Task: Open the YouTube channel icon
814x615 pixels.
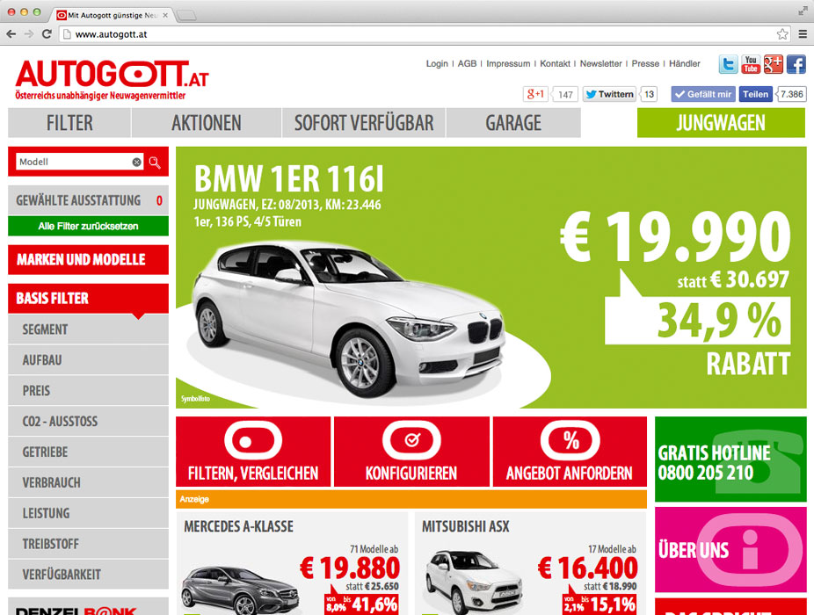Action: [x=751, y=64]
